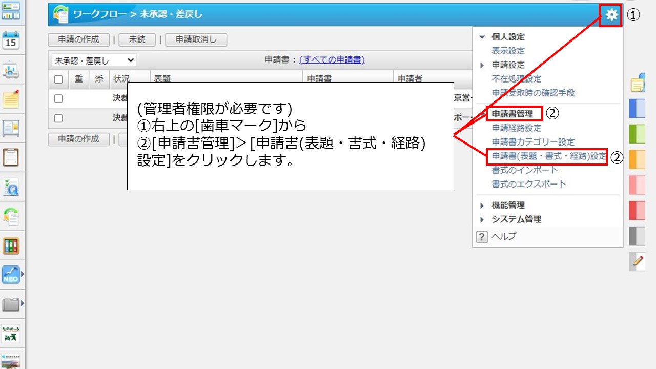Select 不在処理設定 in the settings menu
Image resolution: width=656 pixels, height=369 pixels.
516,79
